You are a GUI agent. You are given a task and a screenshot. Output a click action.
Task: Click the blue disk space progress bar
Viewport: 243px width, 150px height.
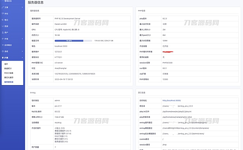[x=69, y=41]
